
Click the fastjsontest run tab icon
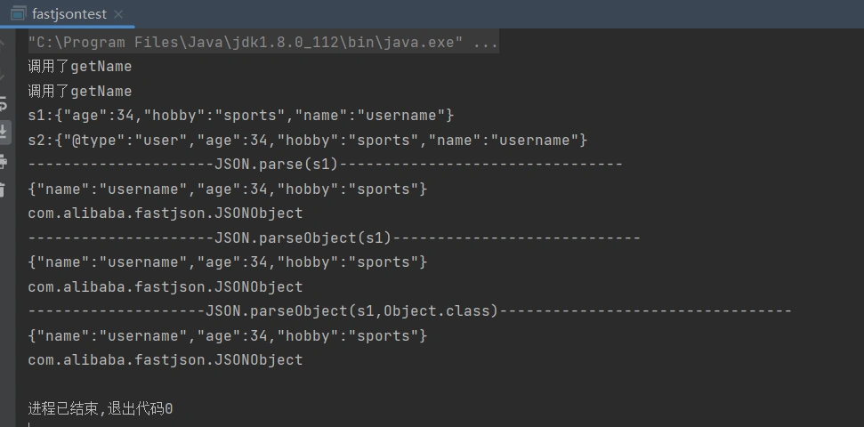click(x=18, y=14)
